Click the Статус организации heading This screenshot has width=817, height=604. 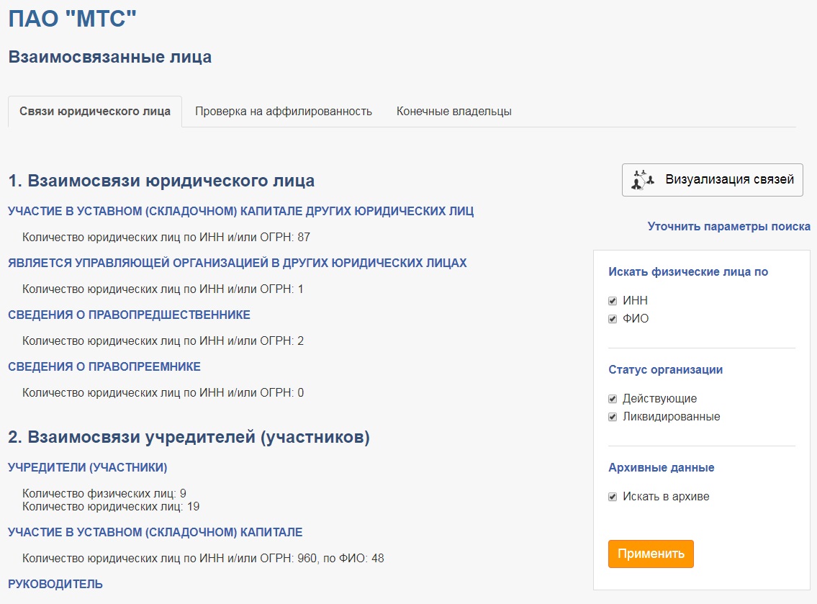pos(665,369)
